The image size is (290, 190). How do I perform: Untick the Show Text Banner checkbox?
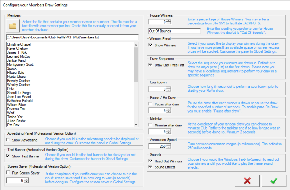8,156
